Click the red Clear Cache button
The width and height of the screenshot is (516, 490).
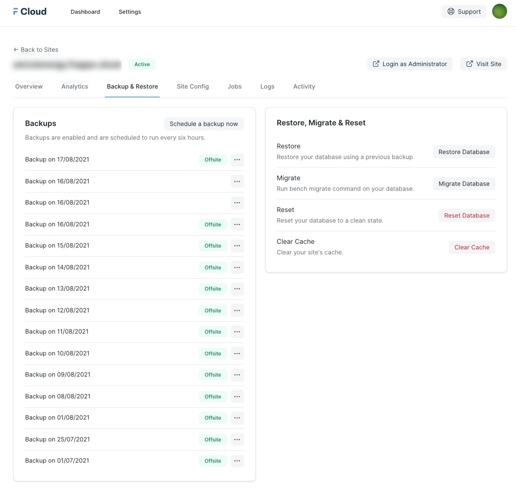tap(472, 247)
